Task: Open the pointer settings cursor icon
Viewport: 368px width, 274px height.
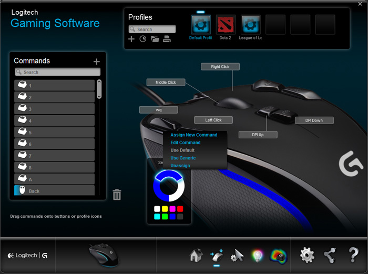Action: click(237, 256)
